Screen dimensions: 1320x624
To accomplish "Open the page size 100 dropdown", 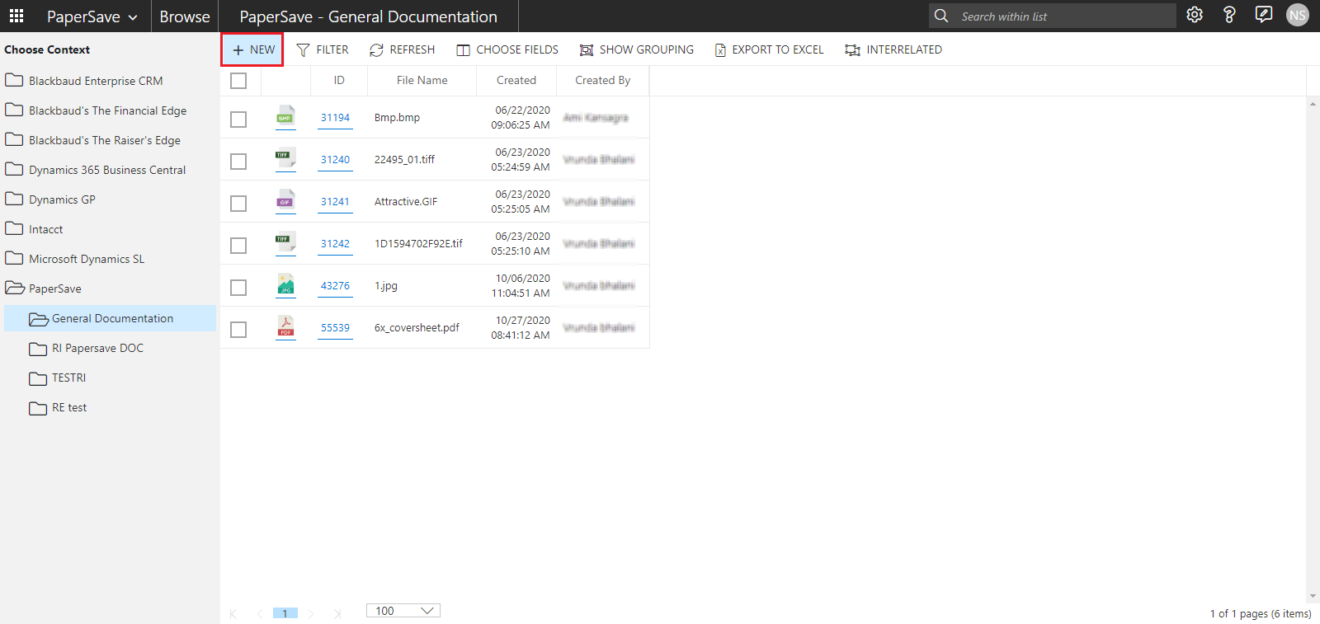I will 403,611.
